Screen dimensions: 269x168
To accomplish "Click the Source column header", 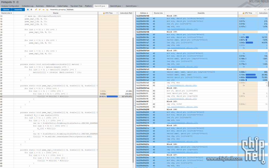I will pyautogui.click(x=55, y=13).
